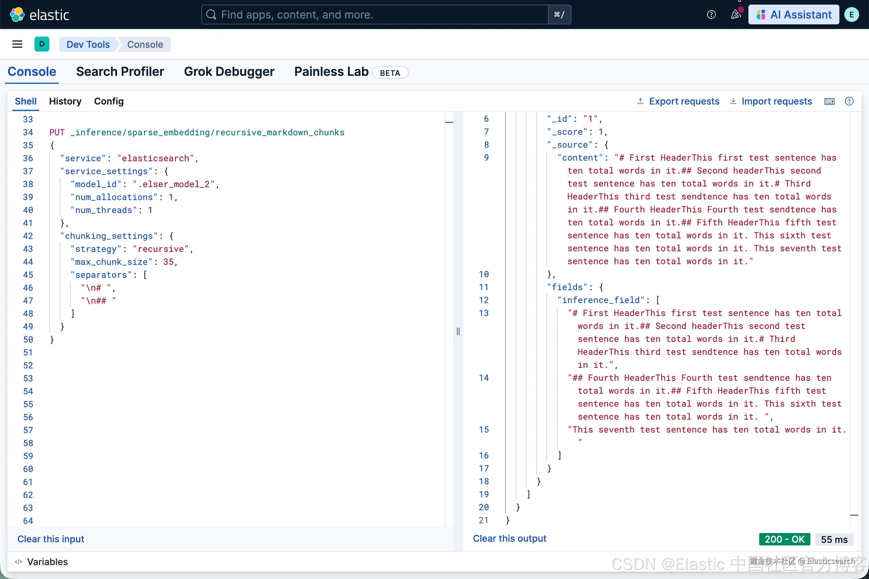
Task: Open the Config tab
Action: [109, 101]
